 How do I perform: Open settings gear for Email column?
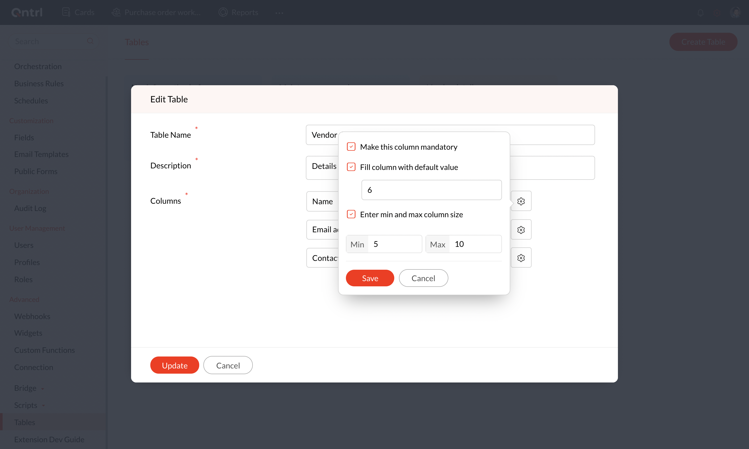click(521, 230)
